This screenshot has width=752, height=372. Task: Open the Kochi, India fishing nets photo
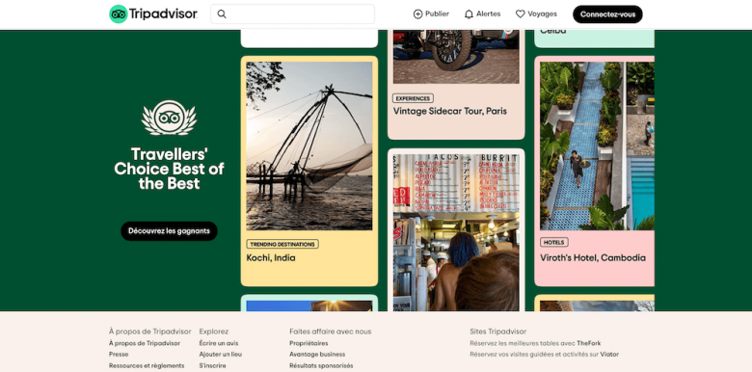pyautogui.click(x=309, y=146)
